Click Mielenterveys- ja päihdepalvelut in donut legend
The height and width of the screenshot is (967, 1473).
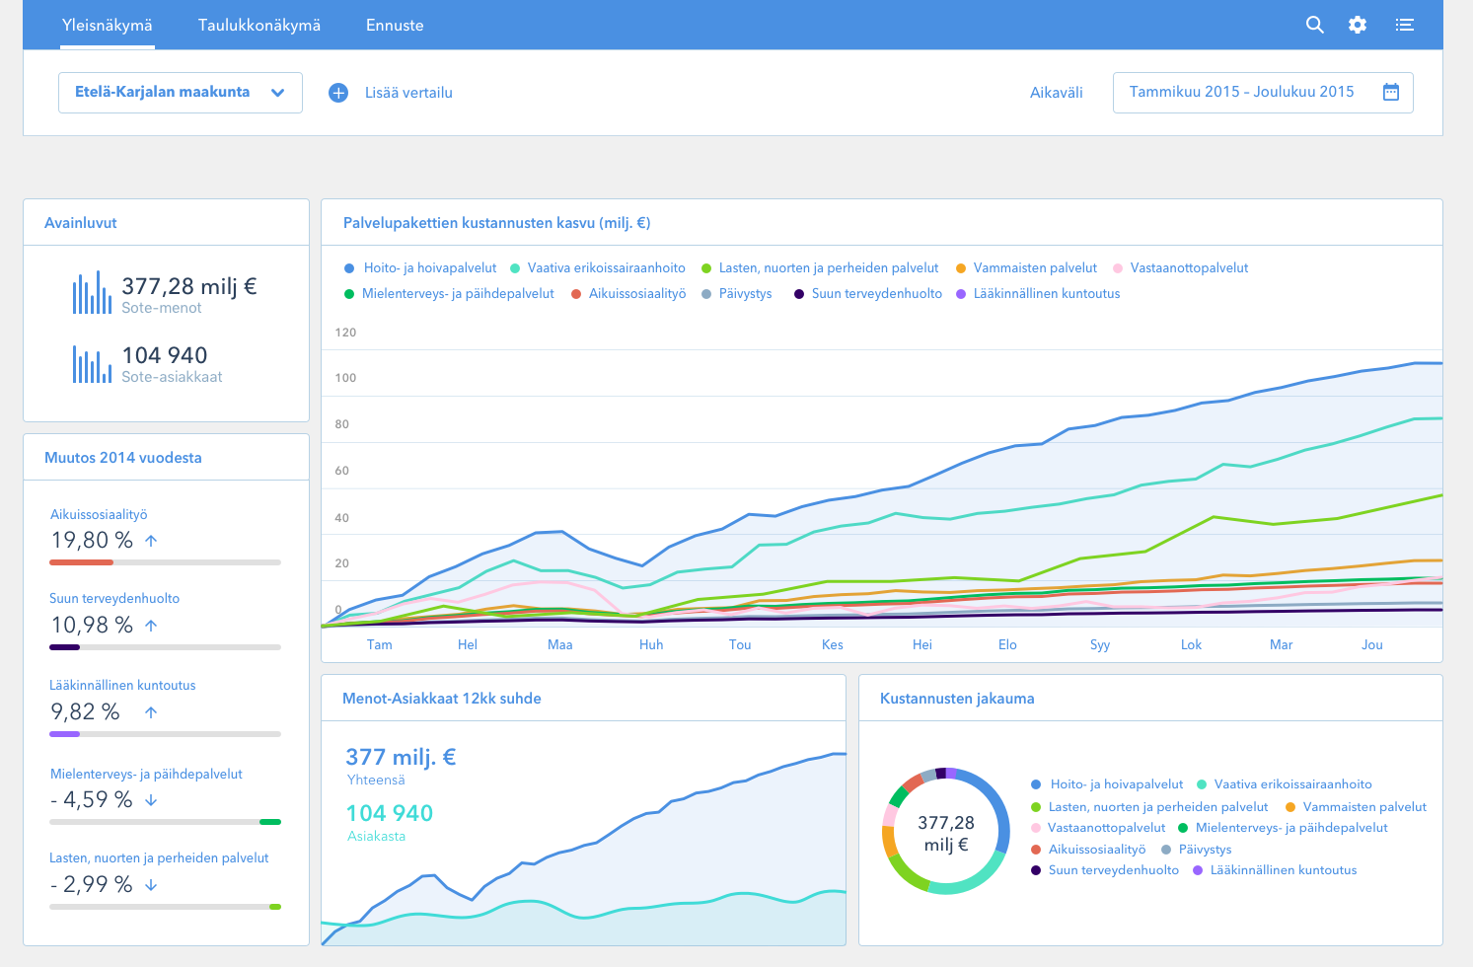coord(1283,828)
